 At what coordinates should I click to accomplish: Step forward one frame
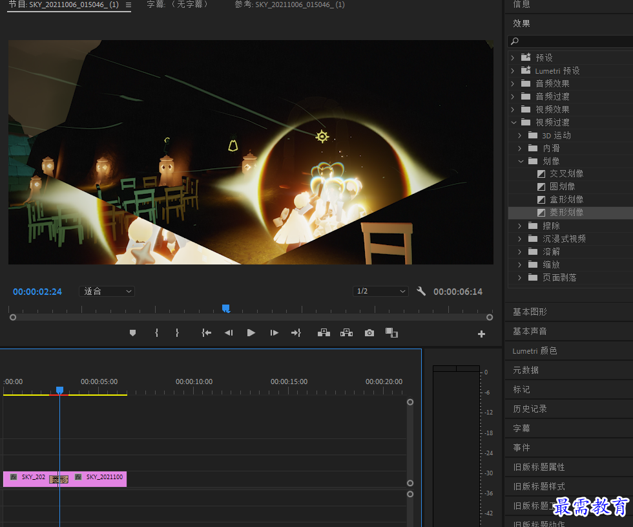274,333
